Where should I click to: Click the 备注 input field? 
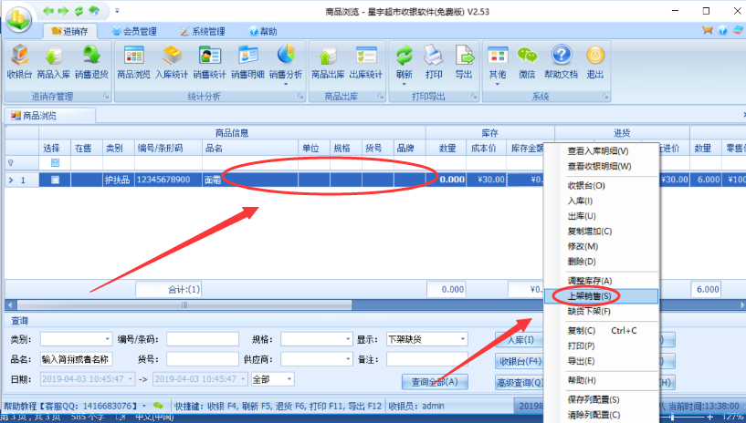click(426, 359)
